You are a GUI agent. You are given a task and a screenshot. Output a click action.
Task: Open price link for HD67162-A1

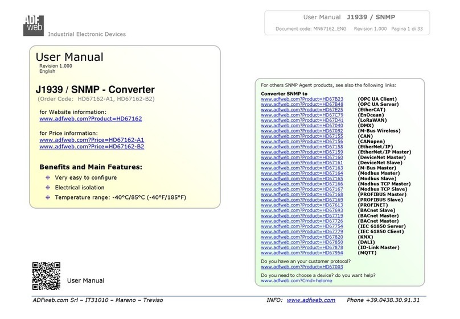92,140
